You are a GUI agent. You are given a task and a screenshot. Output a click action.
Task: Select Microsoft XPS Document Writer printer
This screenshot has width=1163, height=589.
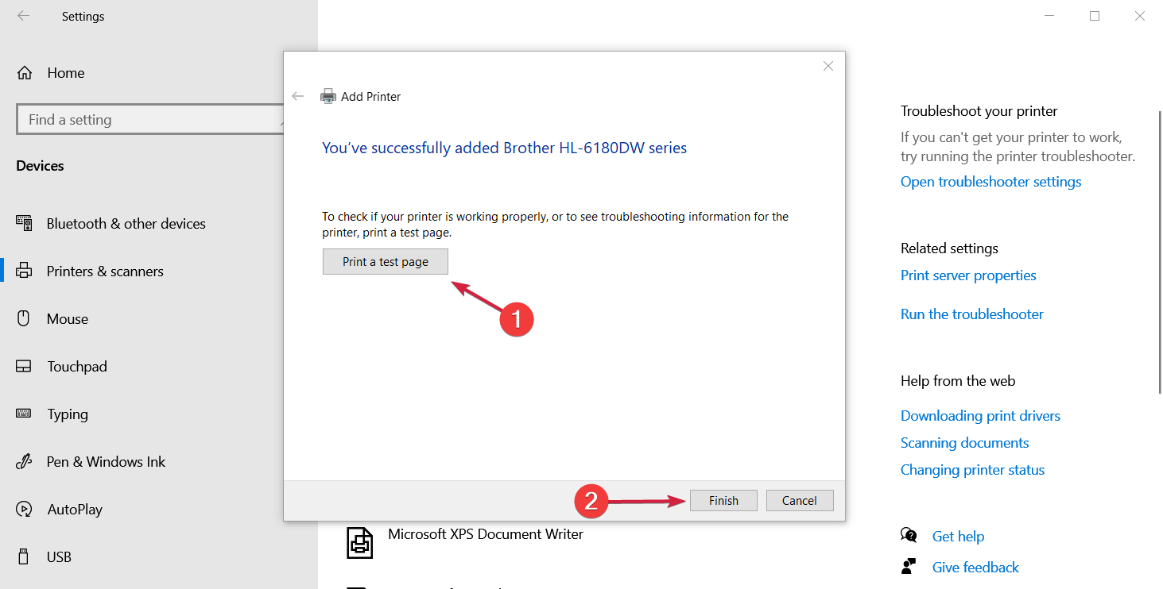tap(486, 535)
